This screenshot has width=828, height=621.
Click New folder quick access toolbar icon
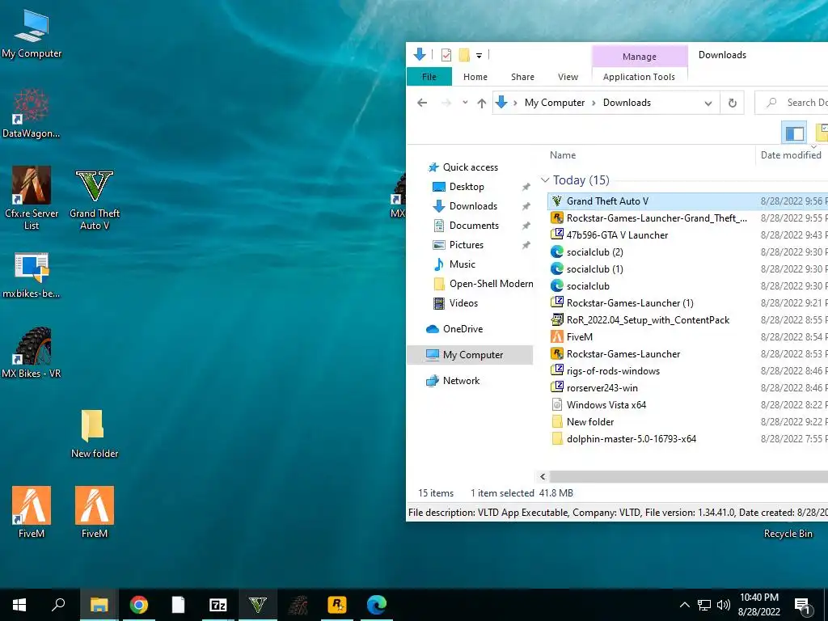click(x=464, y=54)
